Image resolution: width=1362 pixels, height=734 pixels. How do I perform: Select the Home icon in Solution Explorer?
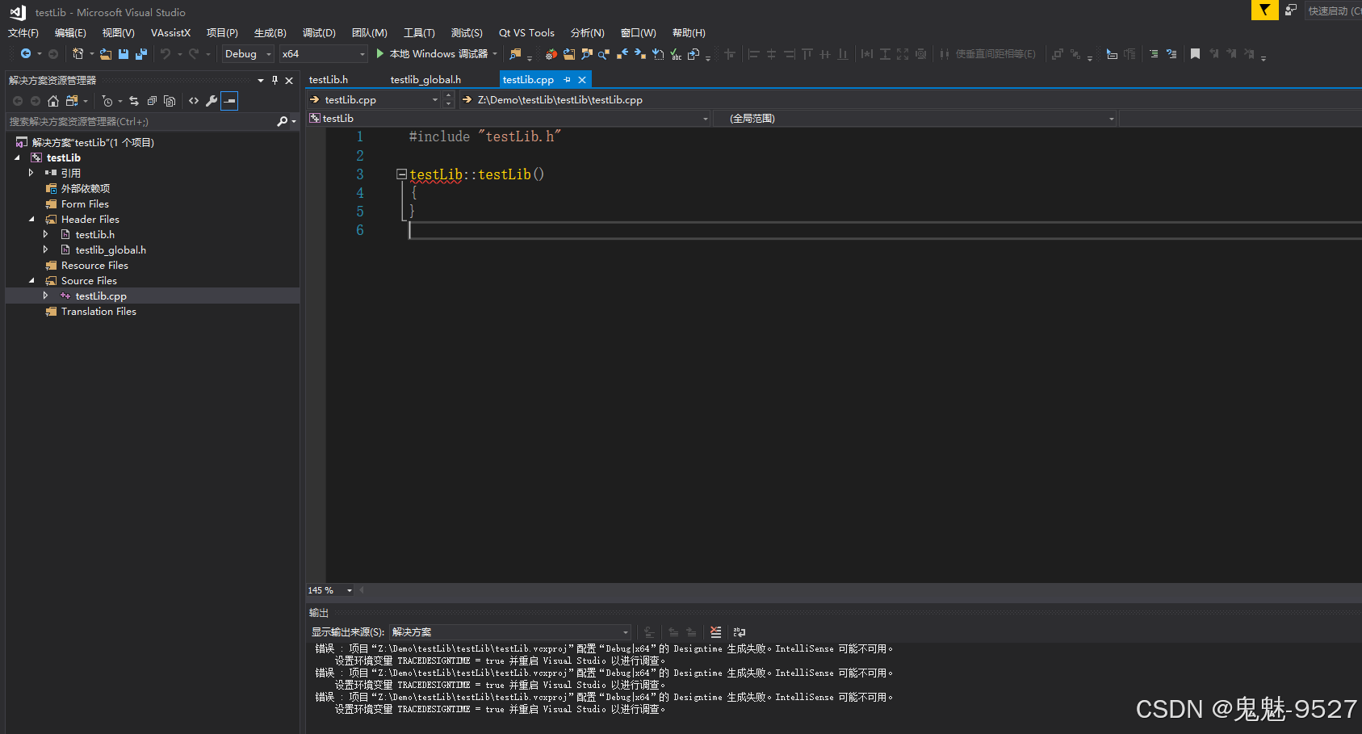click(x=53, y=100)
